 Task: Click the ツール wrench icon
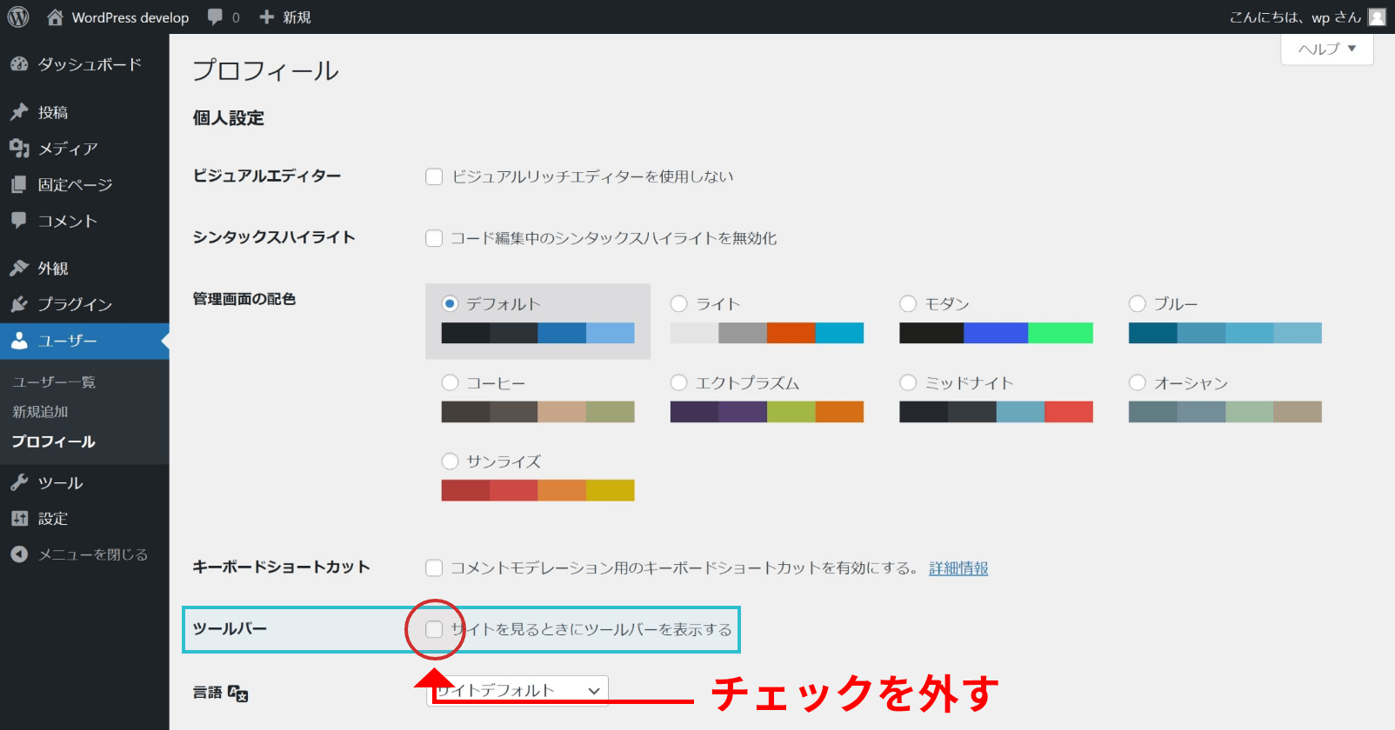coord(19,482)
